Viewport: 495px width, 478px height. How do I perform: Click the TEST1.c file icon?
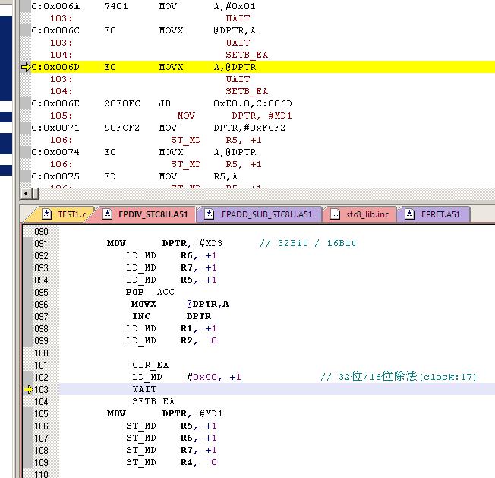47,214
